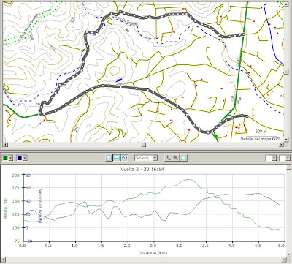Open the green series color dropdown
Viewport: 292px width, 264px height.
[11, 158]
